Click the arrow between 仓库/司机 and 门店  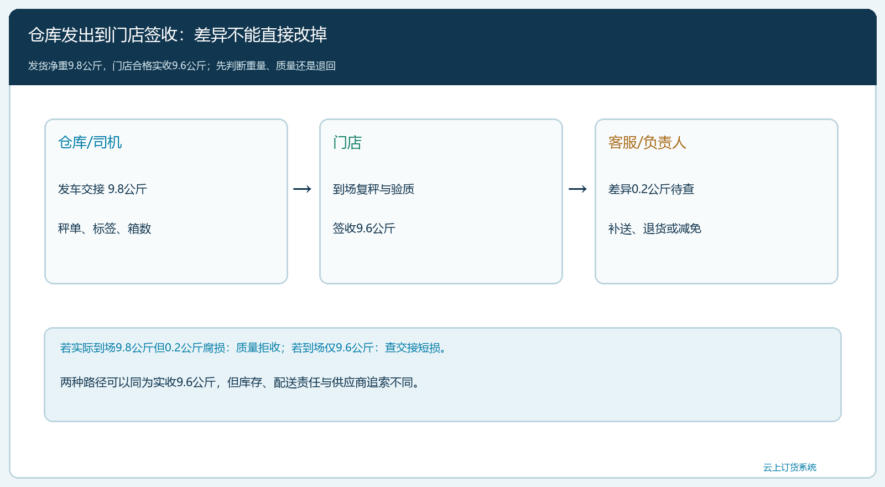point(302,189)
